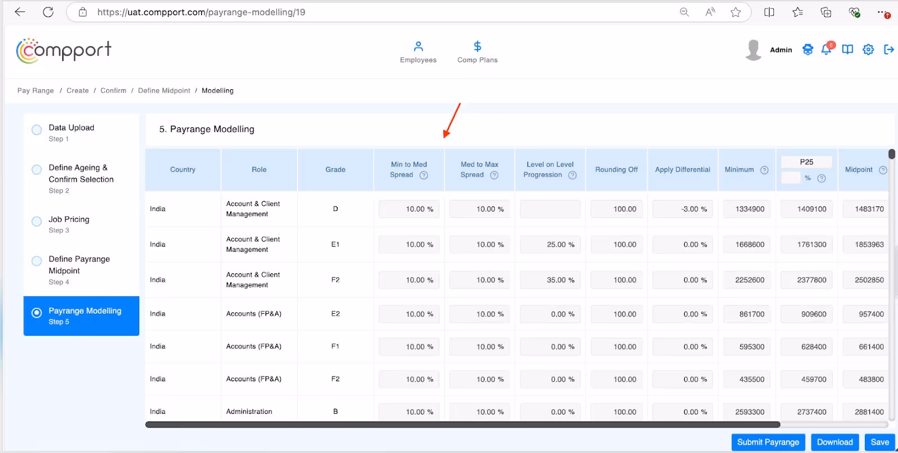Edit Apply Differential -3.00 % field

click(x=683, y=209)
